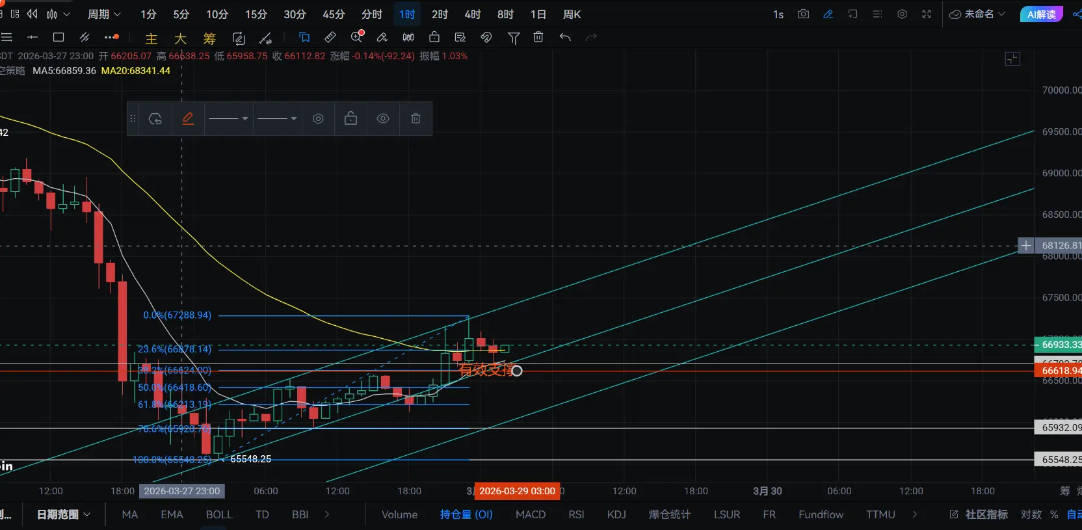Take a chart screenshot with camera icon

point(803,14)
